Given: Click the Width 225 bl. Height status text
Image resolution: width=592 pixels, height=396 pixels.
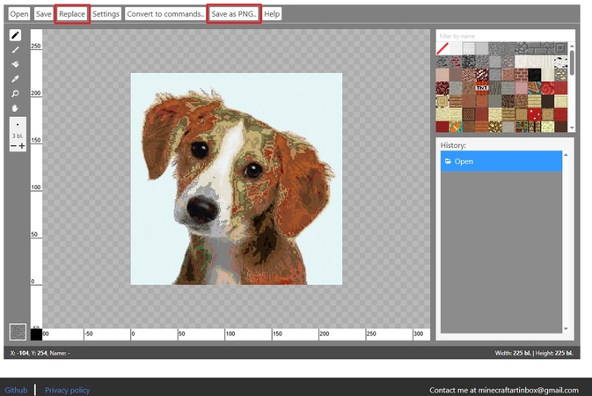Looking at the screenshot, I should [x=534, y=353].
